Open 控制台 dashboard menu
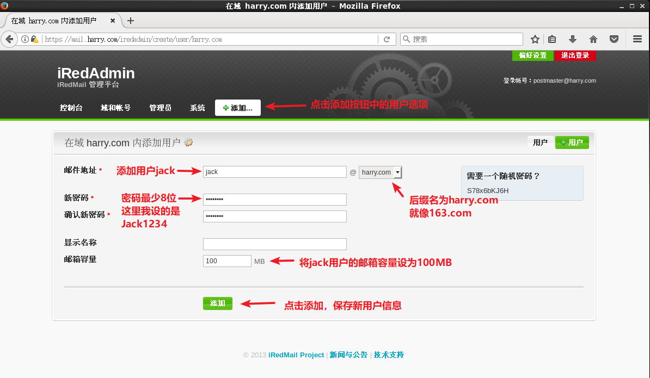This screenshot has width=650, height=378. pyautogui.click(x=71, y=108)
